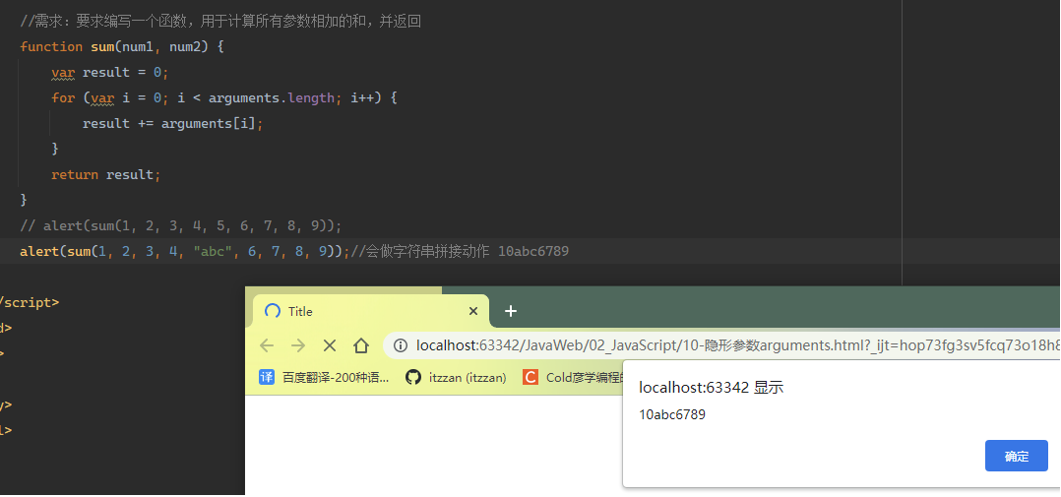This screenshot has width=1061, height=497.
Task: Click the orange C bookmark icon
Action: [530, 377]
